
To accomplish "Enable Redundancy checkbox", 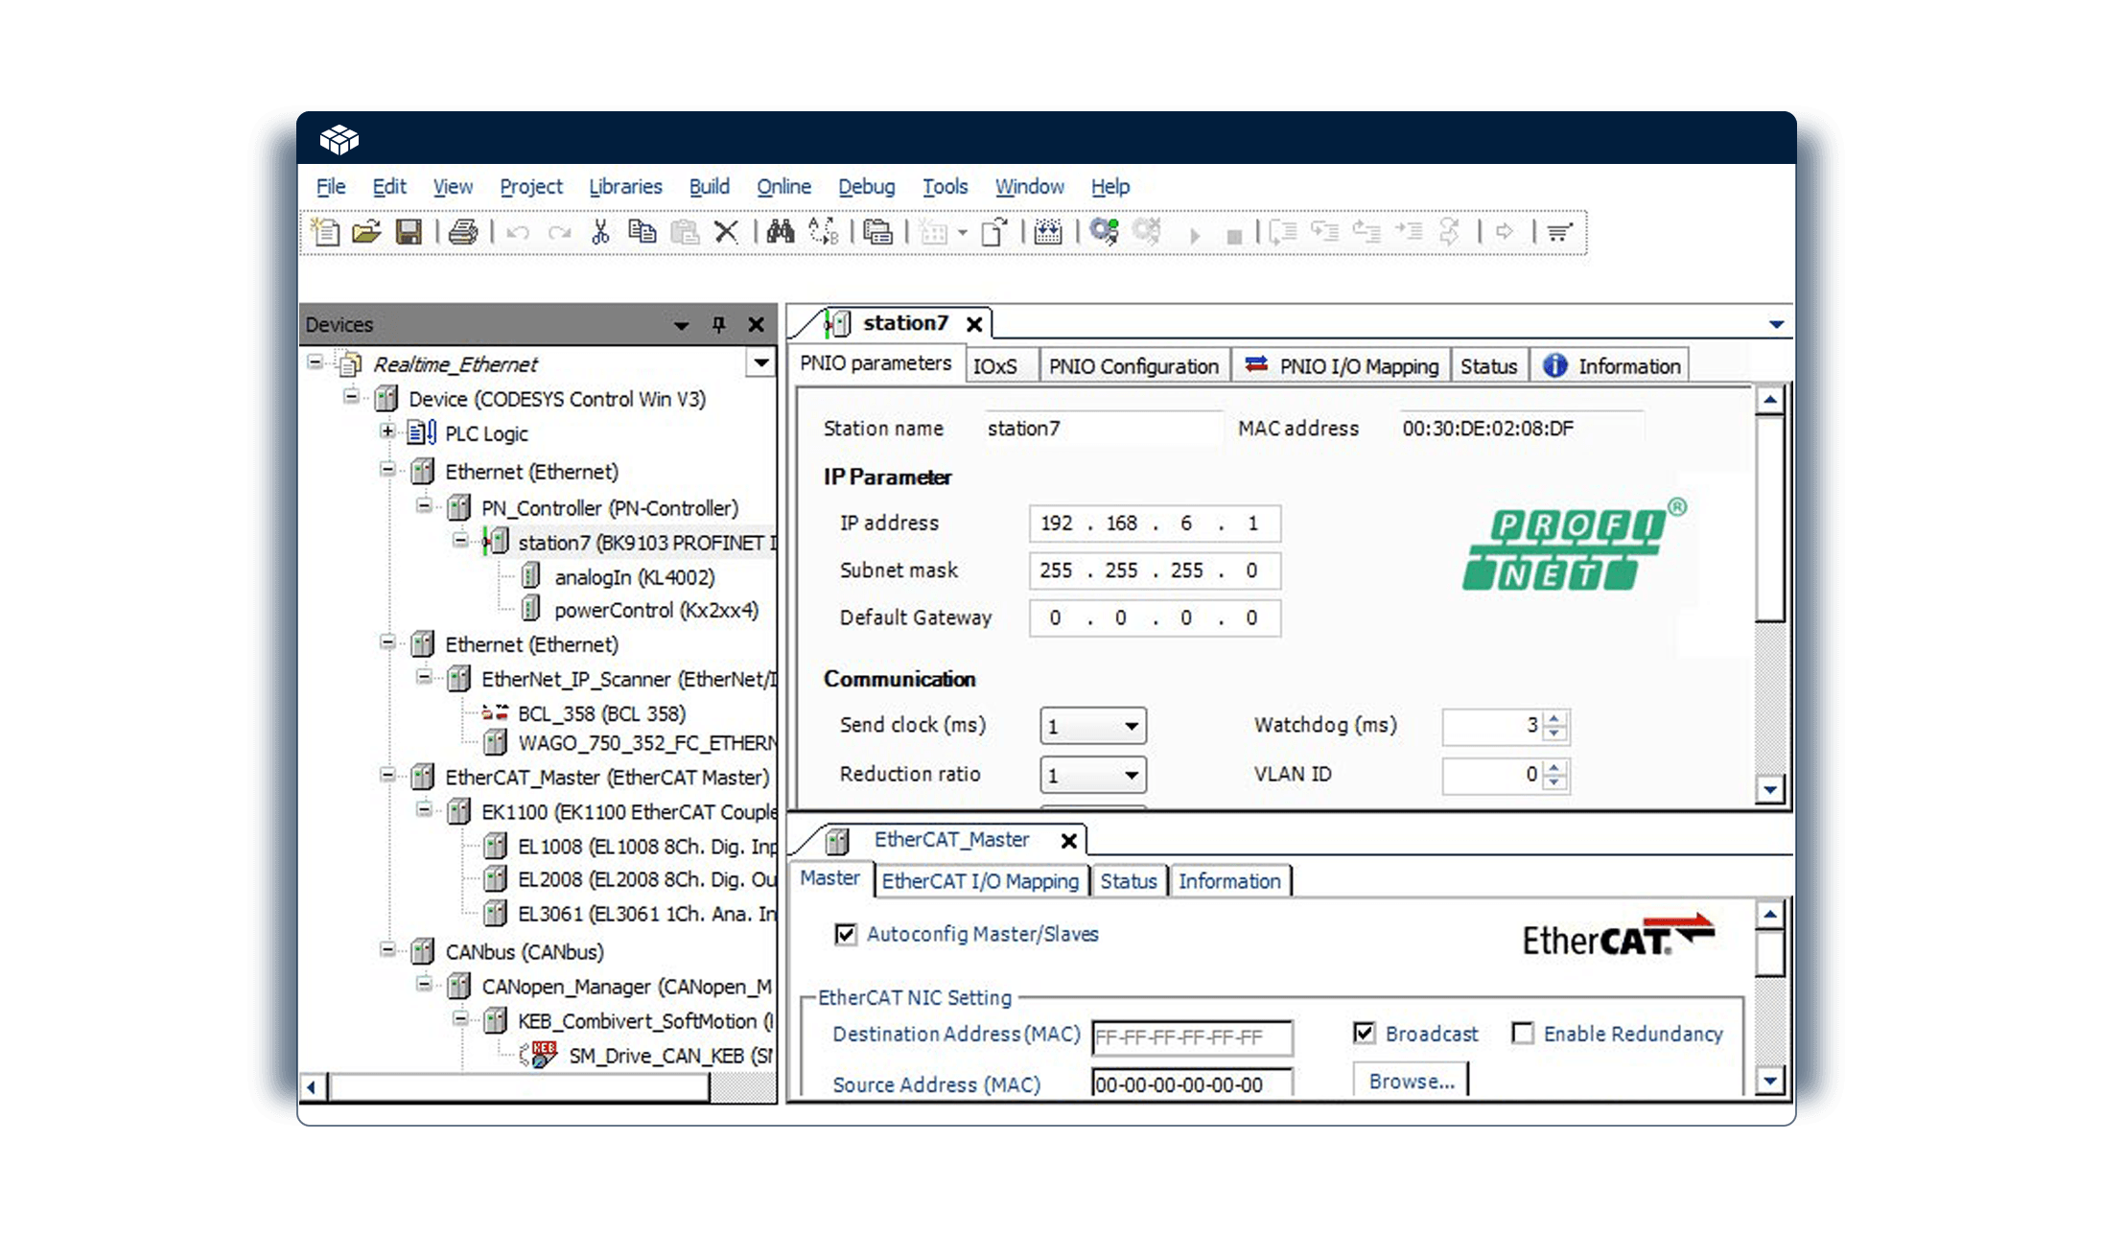I will 1522,1033.
